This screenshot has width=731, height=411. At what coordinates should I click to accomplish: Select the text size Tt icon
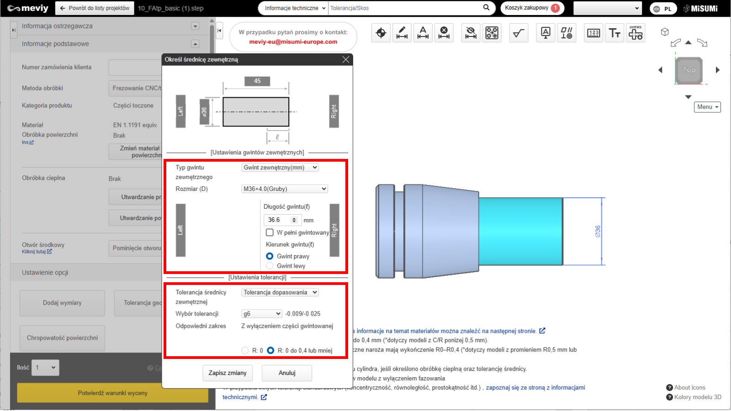pyautogui.click(x=614, y=33)
